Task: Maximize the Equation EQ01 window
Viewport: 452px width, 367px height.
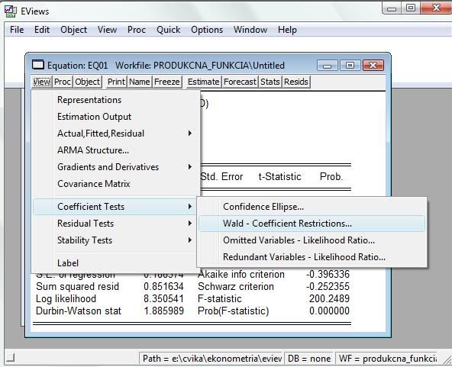Action: [x=350, y=66]
